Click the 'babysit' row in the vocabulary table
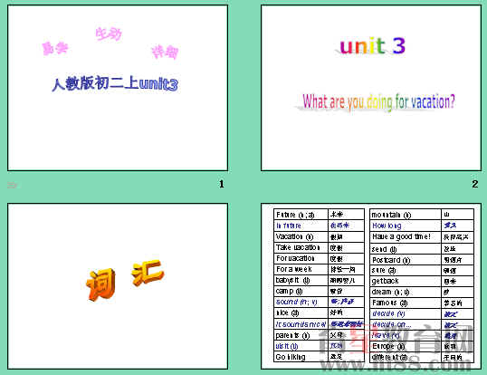 pos(319,280)
